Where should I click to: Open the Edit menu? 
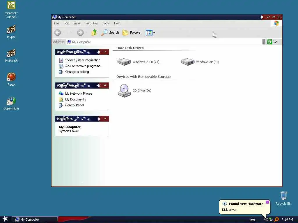click(x=66, y=23)
